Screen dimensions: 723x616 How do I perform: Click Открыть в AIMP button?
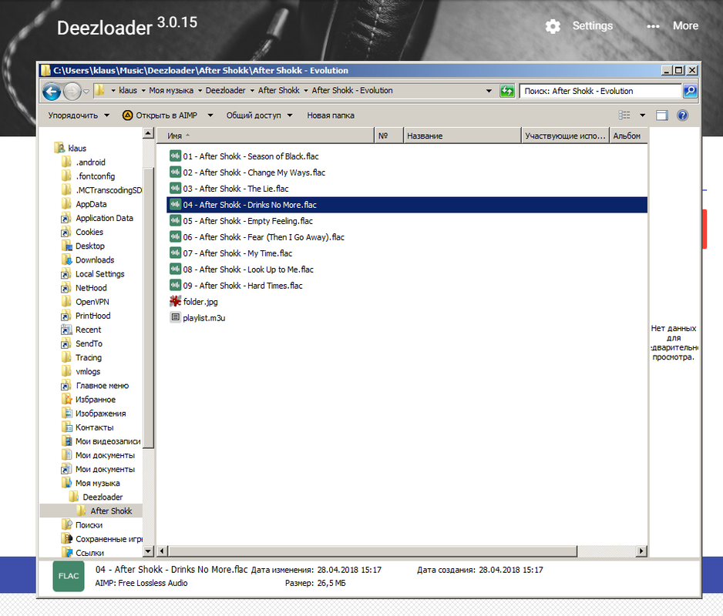click(x=160, y=115)
